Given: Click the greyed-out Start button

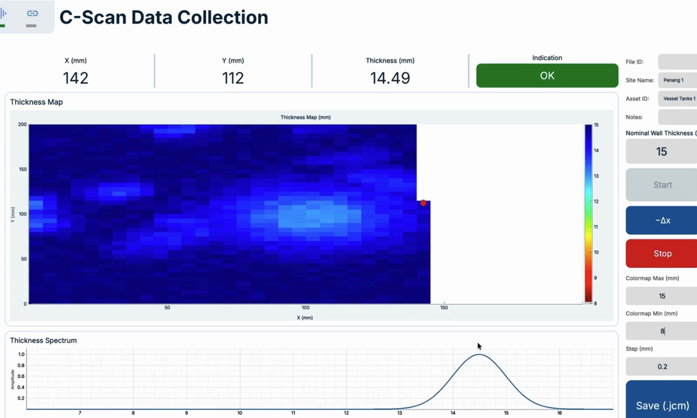Looking at the screenshot, I should pyautogui.click(x=662, y=185).
